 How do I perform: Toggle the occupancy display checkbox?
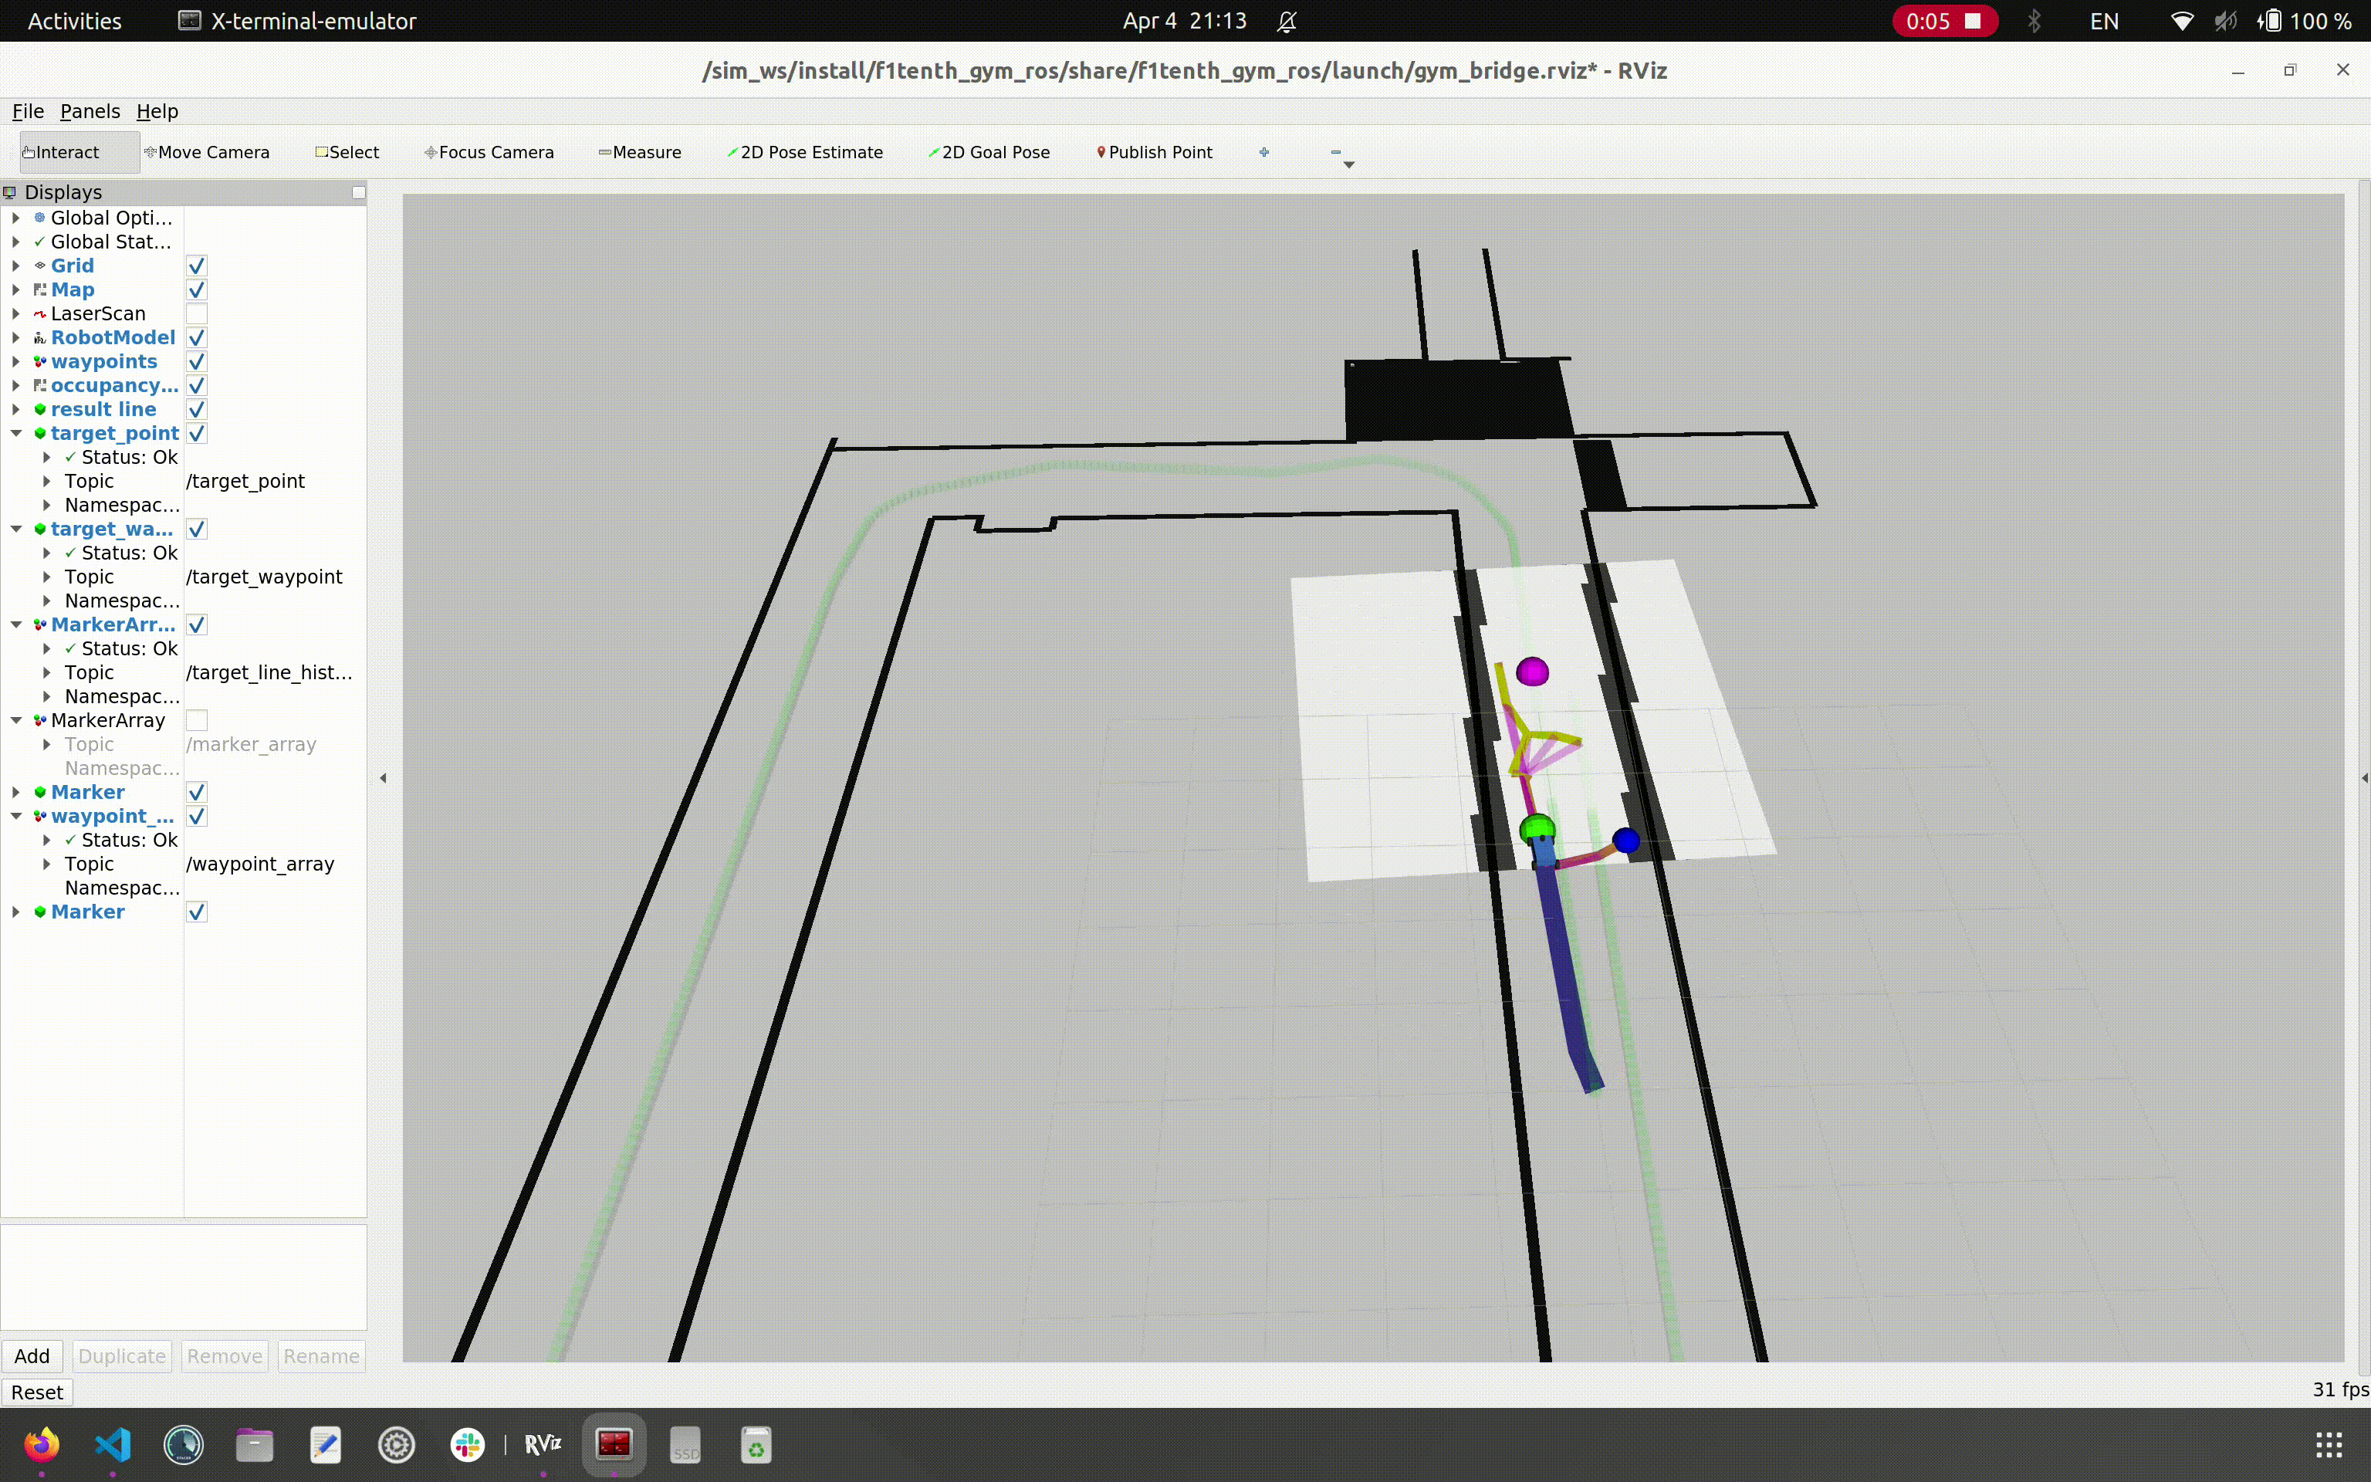(x=197, y=385)
